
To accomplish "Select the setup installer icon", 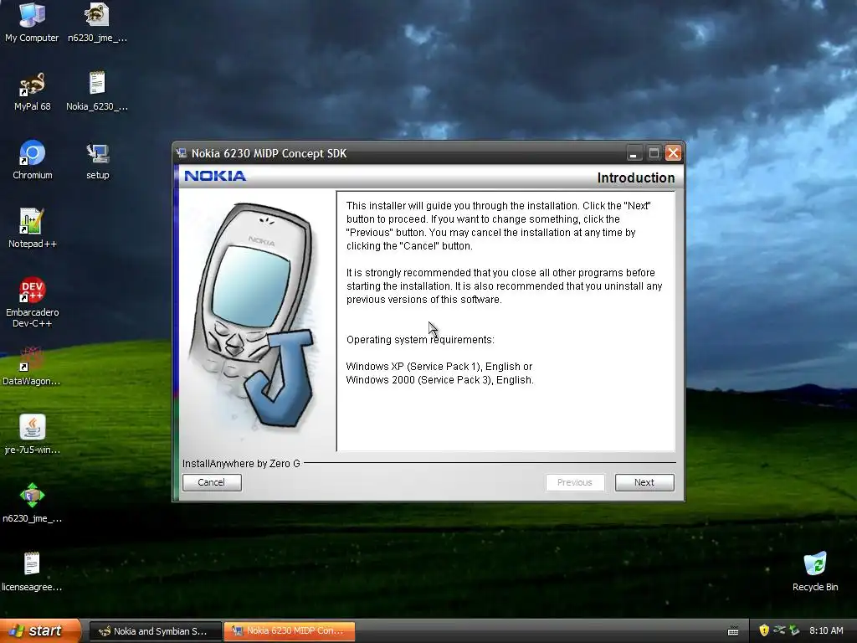I will (x=98, y=160).
